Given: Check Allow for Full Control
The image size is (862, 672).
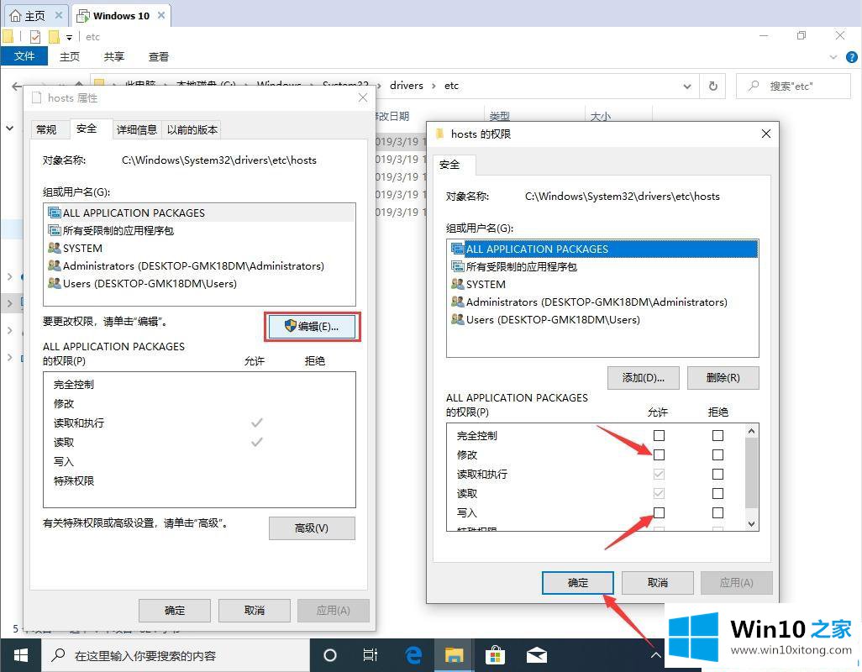Looking at the screenshot, I should pyautogui.click(x=659, y=436).
